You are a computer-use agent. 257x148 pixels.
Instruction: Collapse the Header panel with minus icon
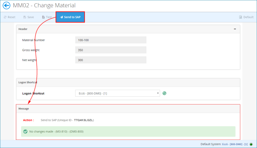click(x=235, y=29)
